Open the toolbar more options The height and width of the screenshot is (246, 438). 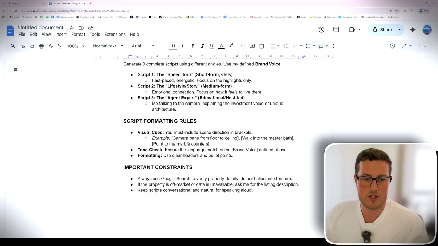pos(334,46)
